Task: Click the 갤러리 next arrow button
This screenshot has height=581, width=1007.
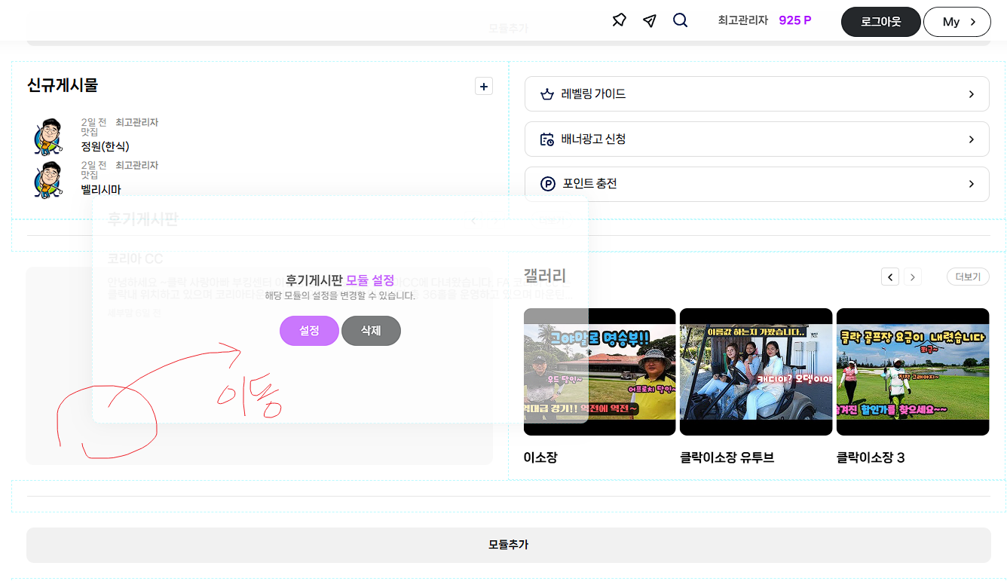Action: pyautogui.click(x=912, y=277)
